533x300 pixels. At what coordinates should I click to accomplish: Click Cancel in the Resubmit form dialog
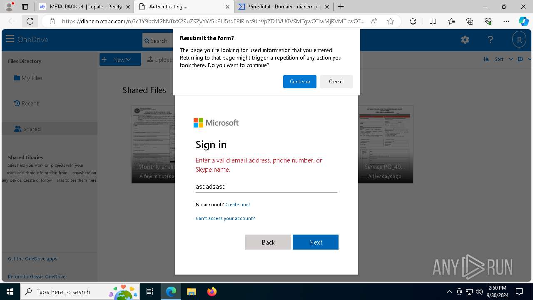pos(336,82)
